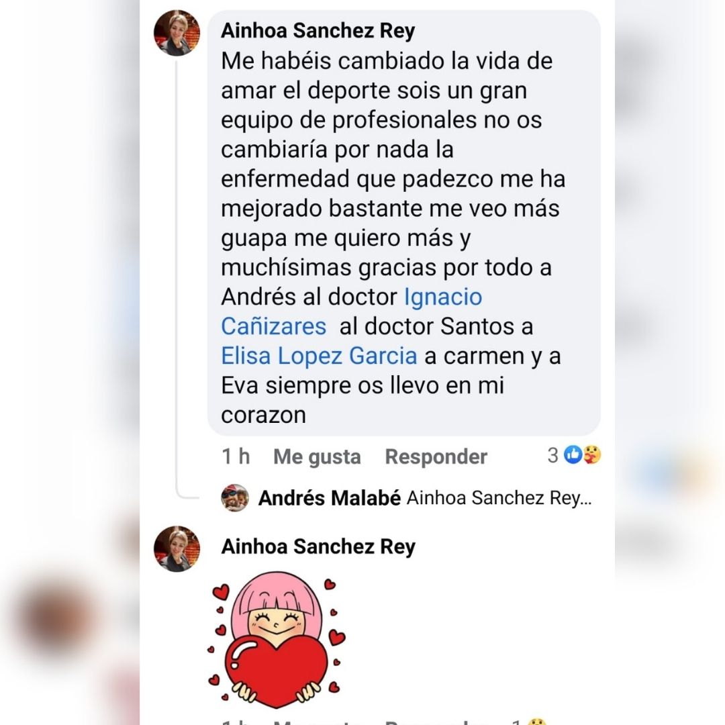View the reaction count of 3
Viewport: 725px width, 725px height.
553,455
